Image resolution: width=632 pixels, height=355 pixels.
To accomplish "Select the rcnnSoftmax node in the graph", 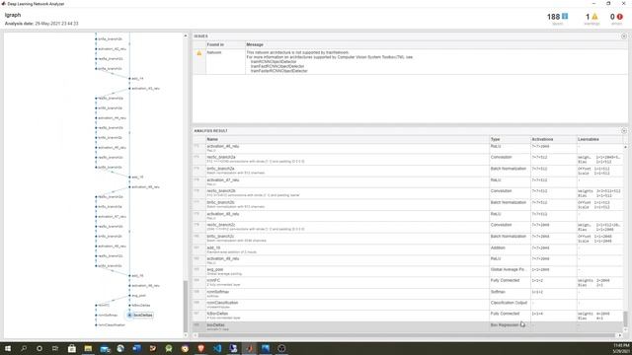I will (x=108, y=316).
